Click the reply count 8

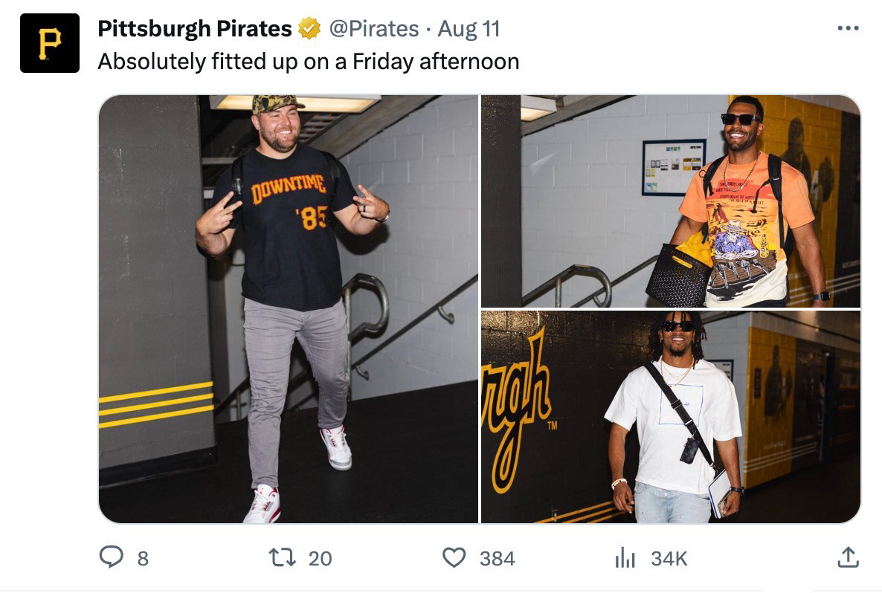point(143,558)
